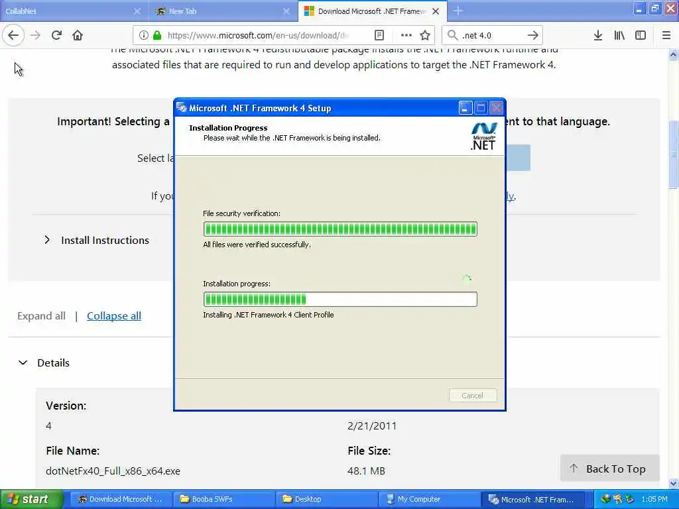Collapse the Details section

click(x=43, y=363)
